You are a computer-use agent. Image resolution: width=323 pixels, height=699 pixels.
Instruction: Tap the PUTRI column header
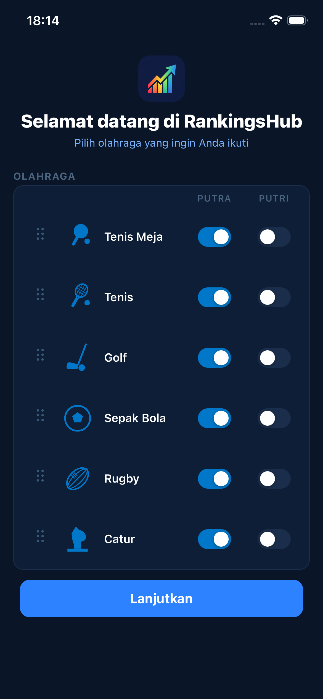pyautogui.click(x=274, y=198)
